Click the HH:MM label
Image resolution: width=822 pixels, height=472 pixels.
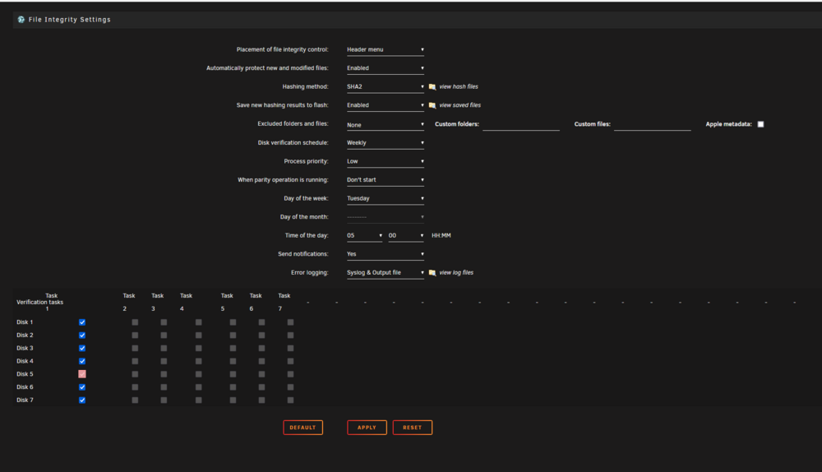point(441,235)
